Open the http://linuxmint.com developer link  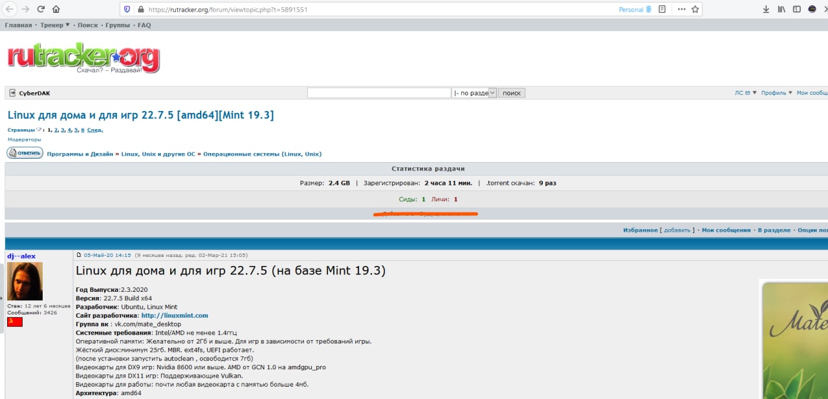coord(175,316)
